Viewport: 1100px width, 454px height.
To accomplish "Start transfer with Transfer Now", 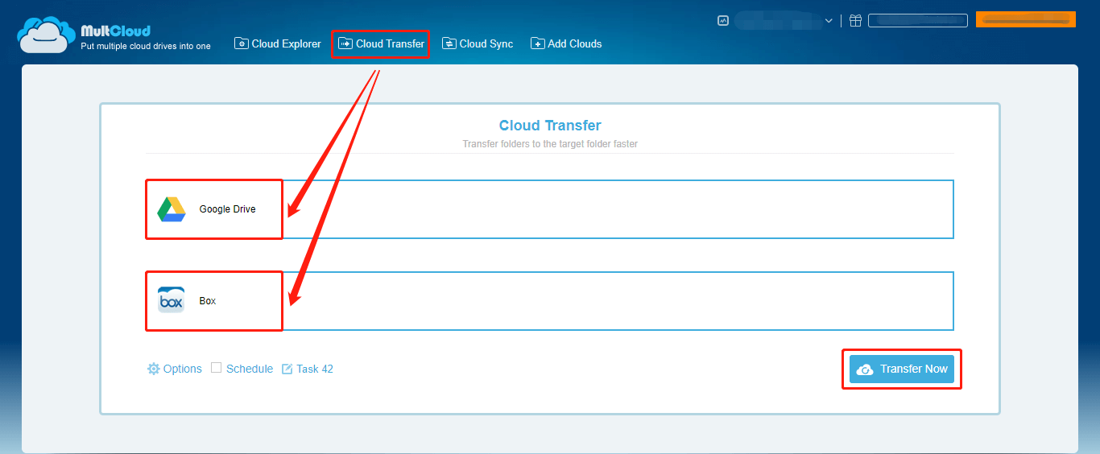I will (902, 369).
